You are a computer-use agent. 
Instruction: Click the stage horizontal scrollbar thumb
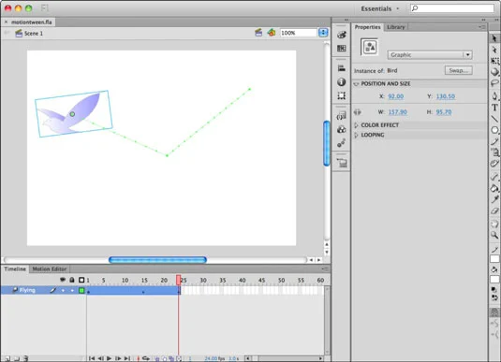coord(157,260)
